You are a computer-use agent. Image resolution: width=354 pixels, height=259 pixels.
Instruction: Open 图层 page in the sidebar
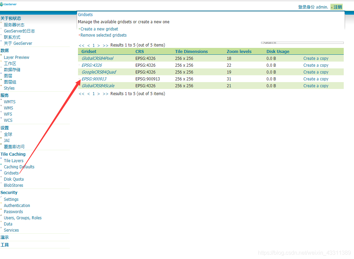8,76
